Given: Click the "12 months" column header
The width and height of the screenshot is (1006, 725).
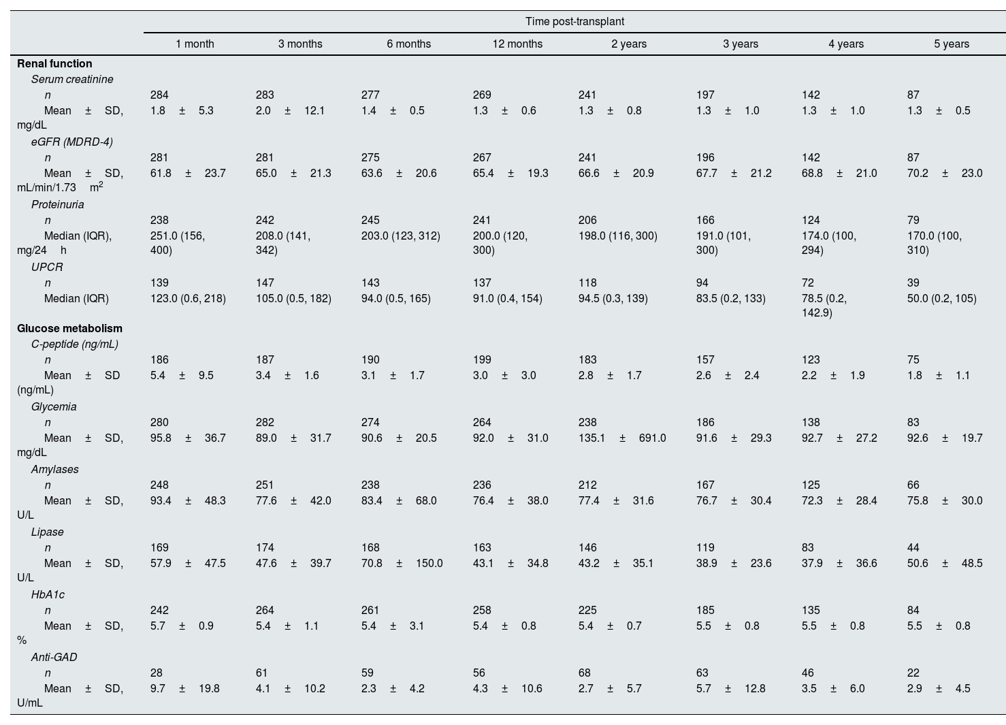Looking at the screenshot, I should point(517,44).
